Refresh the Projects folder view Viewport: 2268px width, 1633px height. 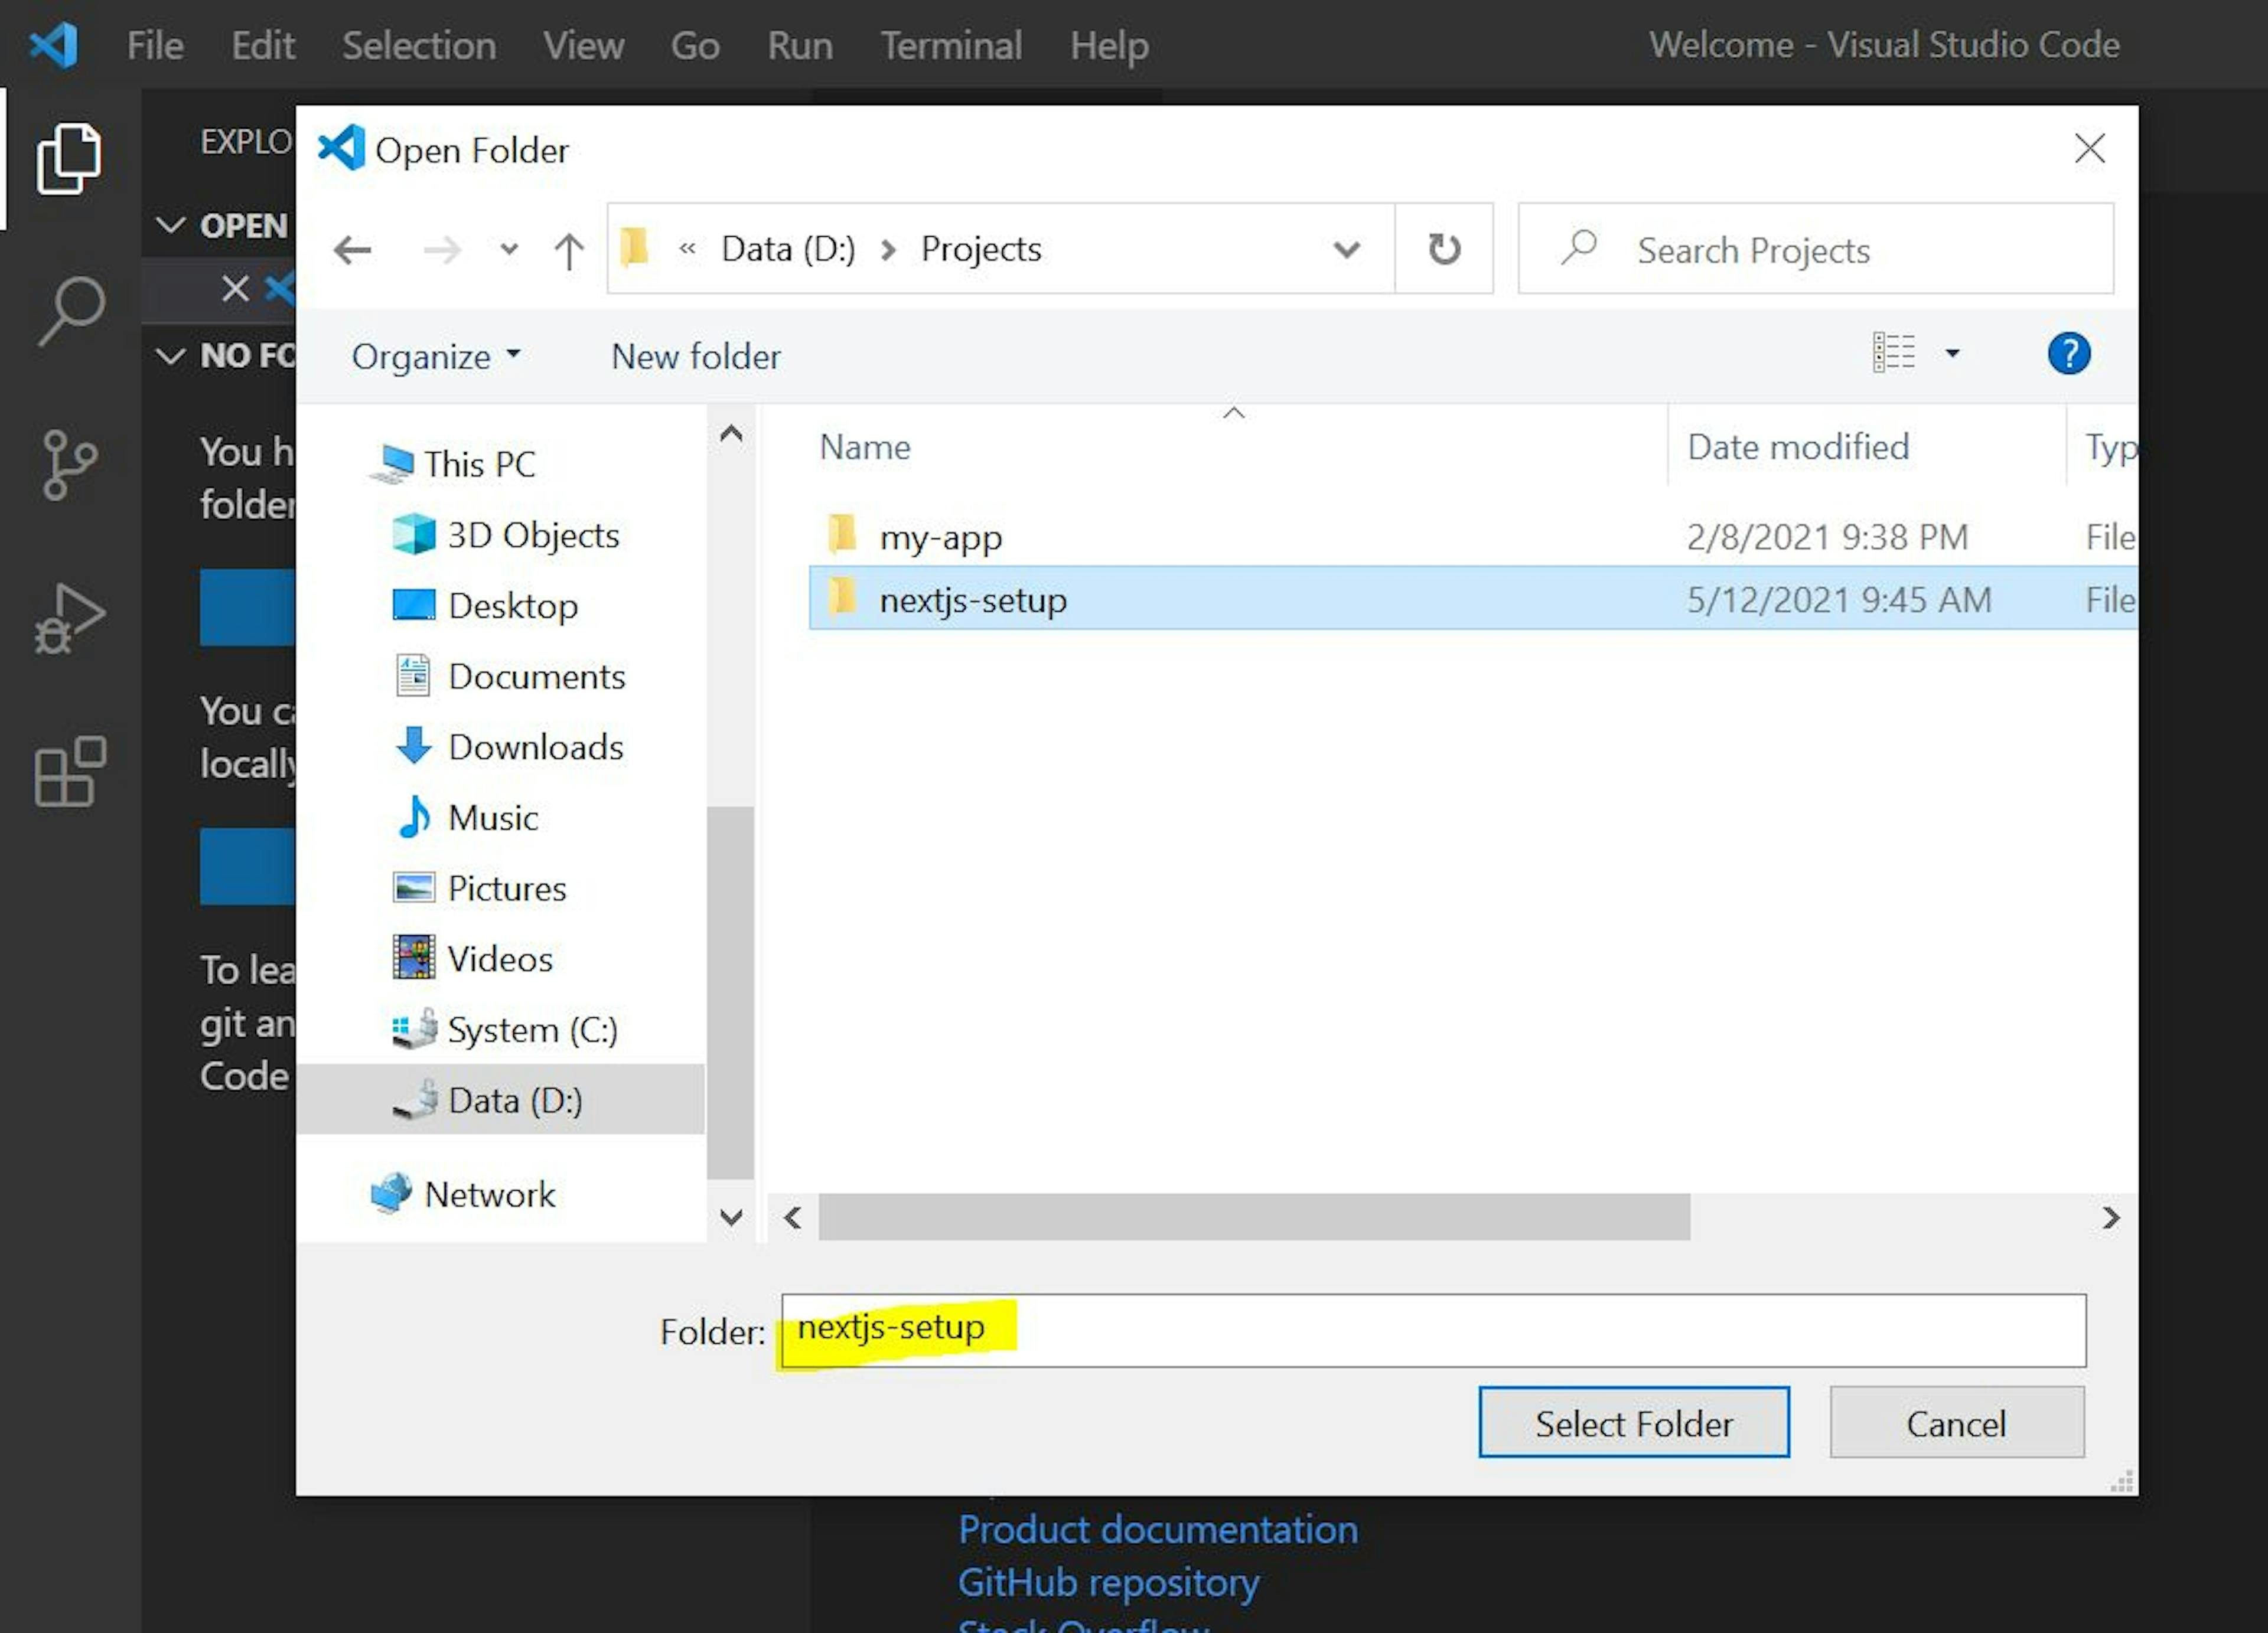(1443, 249)
